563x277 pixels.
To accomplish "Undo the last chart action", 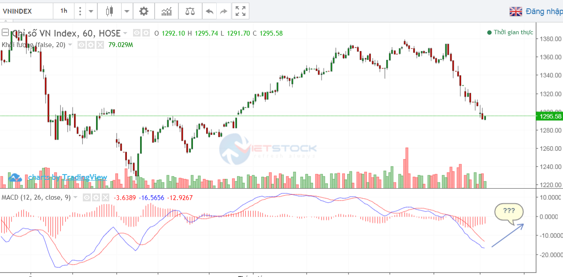I will [210, 11].
